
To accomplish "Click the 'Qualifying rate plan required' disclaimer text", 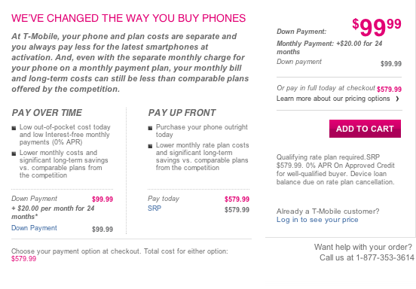I will point(335,169).
